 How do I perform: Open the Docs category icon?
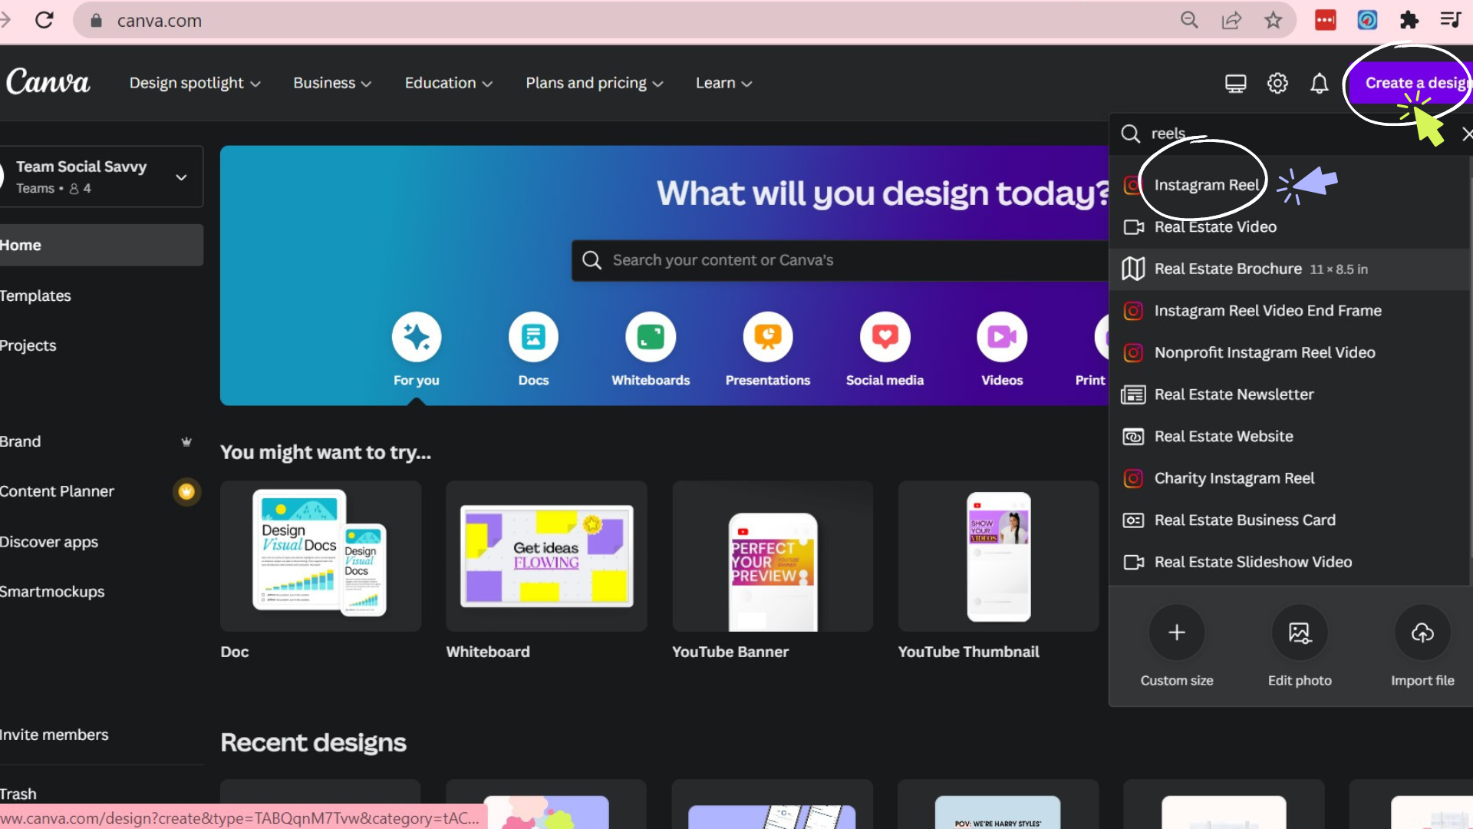[x=533, y=337]
